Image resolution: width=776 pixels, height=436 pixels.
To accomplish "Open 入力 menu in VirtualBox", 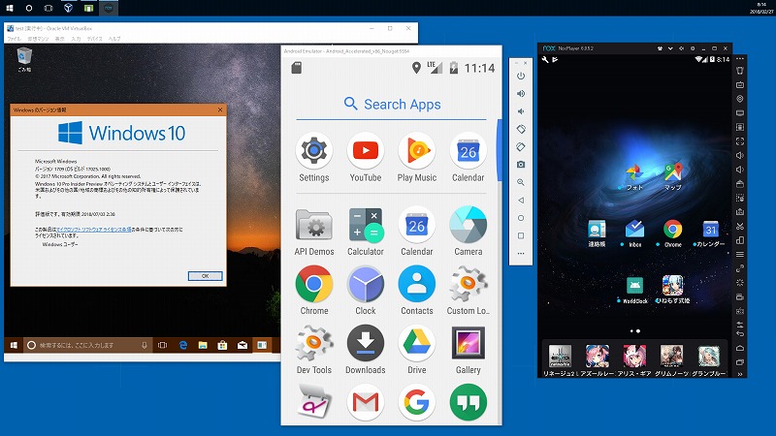I will click(76, 39).
